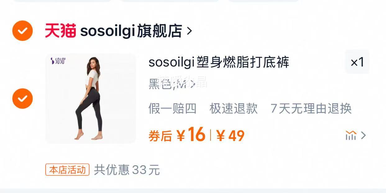Uncheck the leggings product checkbox
Image resolution: width=386 pixels, height=193 pixels.
coord(22,98)
